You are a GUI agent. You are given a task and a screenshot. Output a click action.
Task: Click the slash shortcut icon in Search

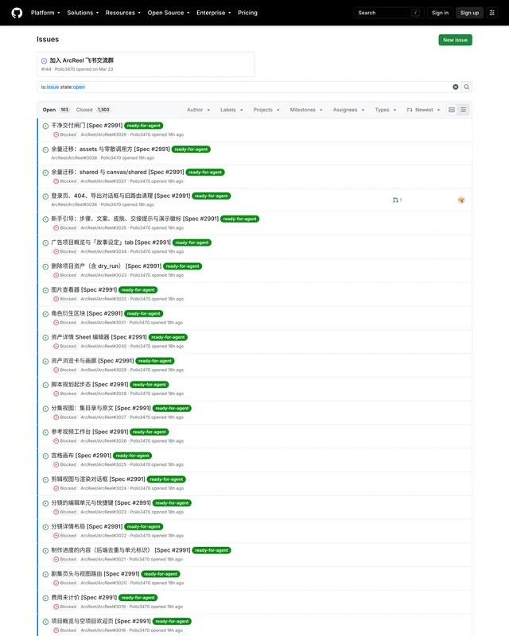[415, 13]
